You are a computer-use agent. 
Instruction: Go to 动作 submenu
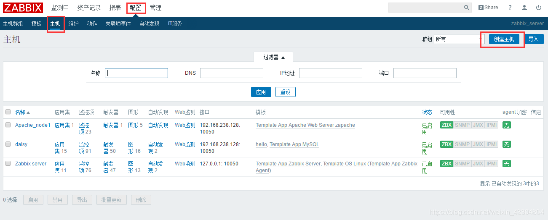click(92, 24)
